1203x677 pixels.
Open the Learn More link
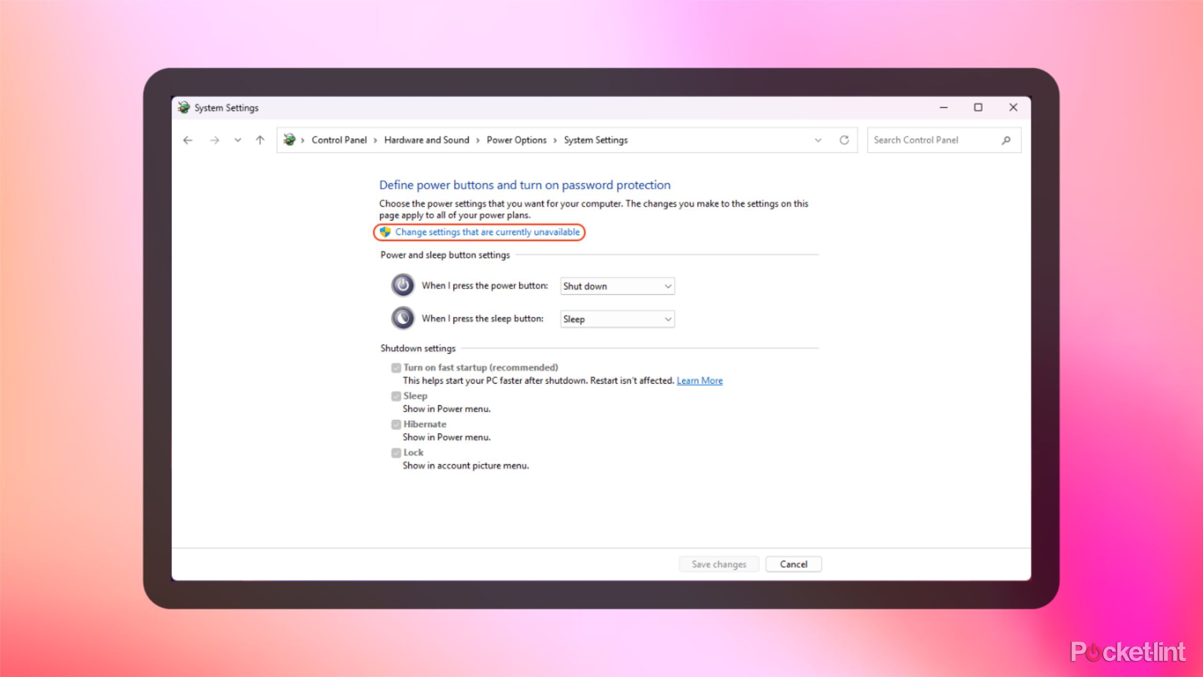(x=699, y=381)
